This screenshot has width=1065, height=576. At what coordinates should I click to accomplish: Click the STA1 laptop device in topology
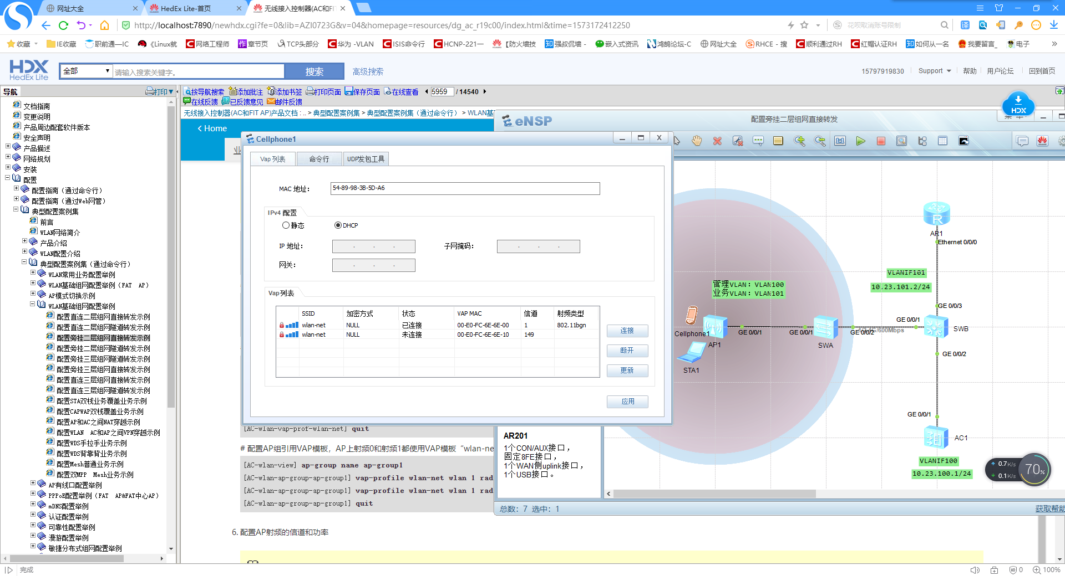691,352
